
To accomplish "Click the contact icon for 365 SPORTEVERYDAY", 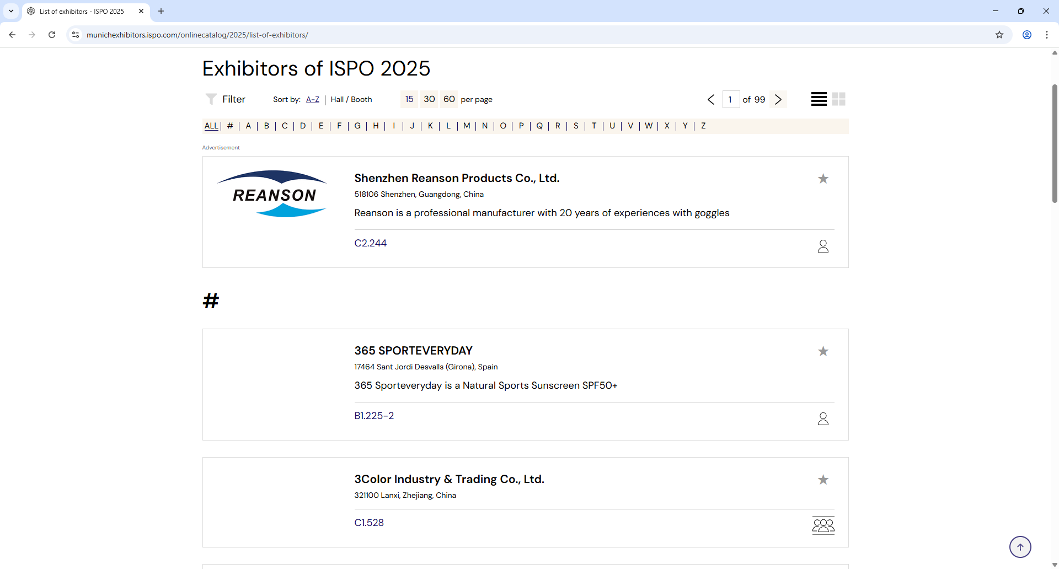I will click(x=822, y=418).
